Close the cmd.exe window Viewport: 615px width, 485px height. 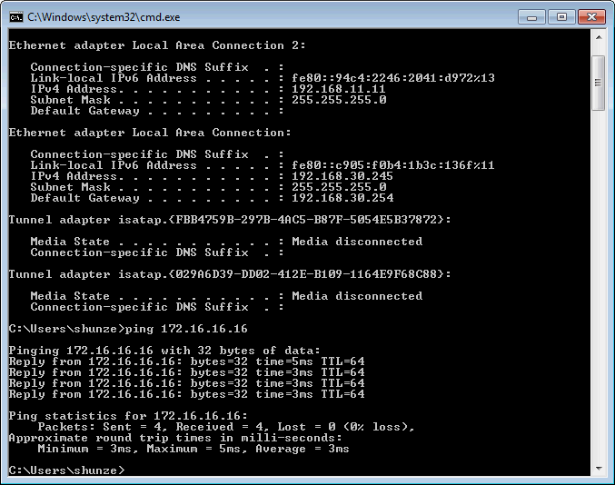[x=591, y=17]
